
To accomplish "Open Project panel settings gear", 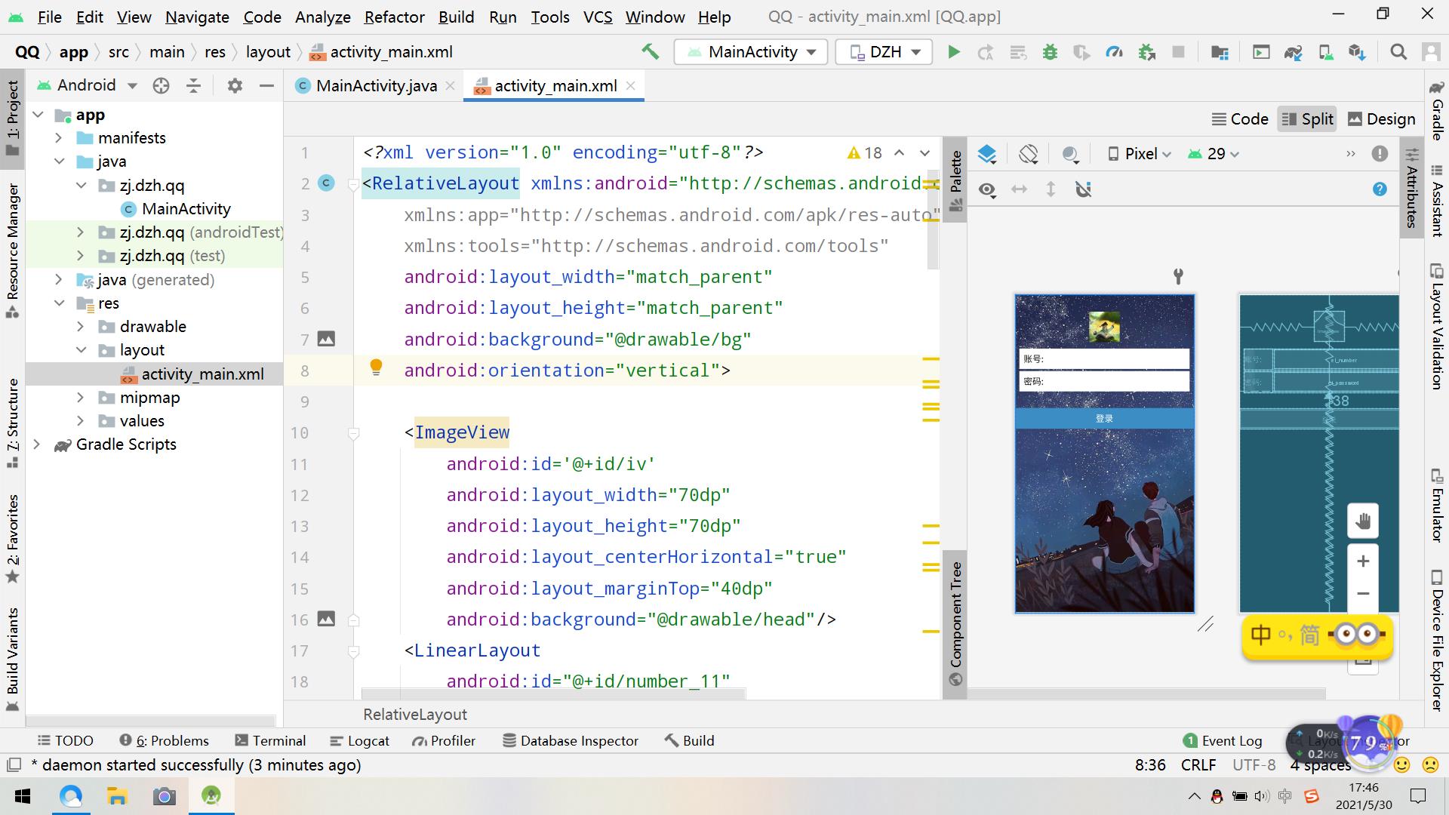I will coord(235,85).
